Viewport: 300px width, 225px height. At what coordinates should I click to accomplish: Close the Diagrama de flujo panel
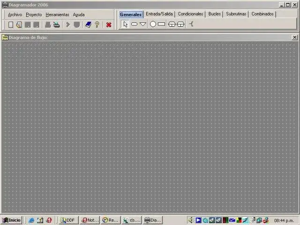pyautogui.click(x=295, y=37)
